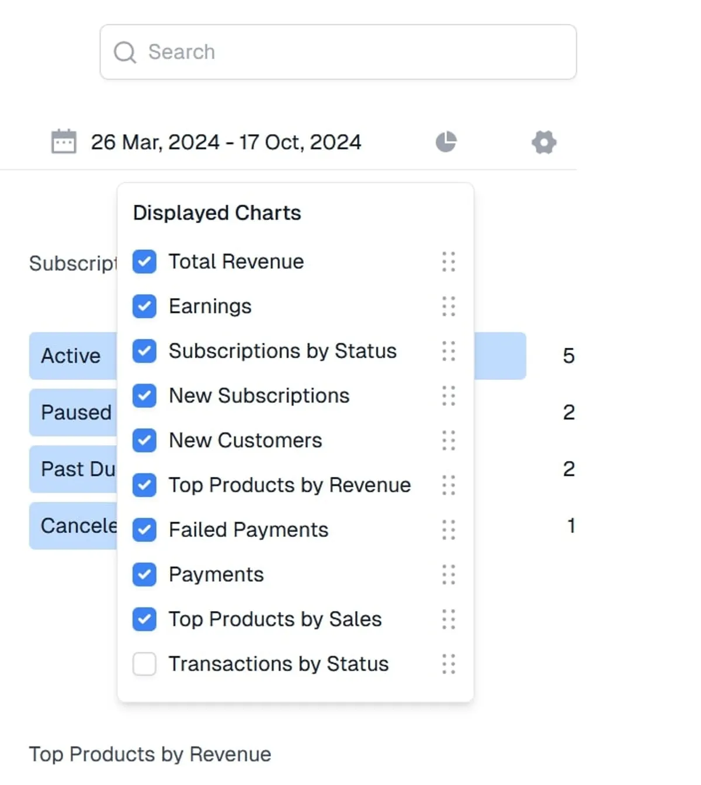The height and width of the screenshot is (785, 701).
Task: Click the Payments label in the chart list
Action: pyautogui.click(x=216, y=575)
